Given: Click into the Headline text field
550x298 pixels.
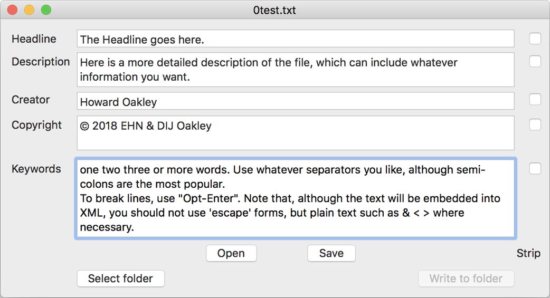Looking at the screenshot, I should (296, 39).
